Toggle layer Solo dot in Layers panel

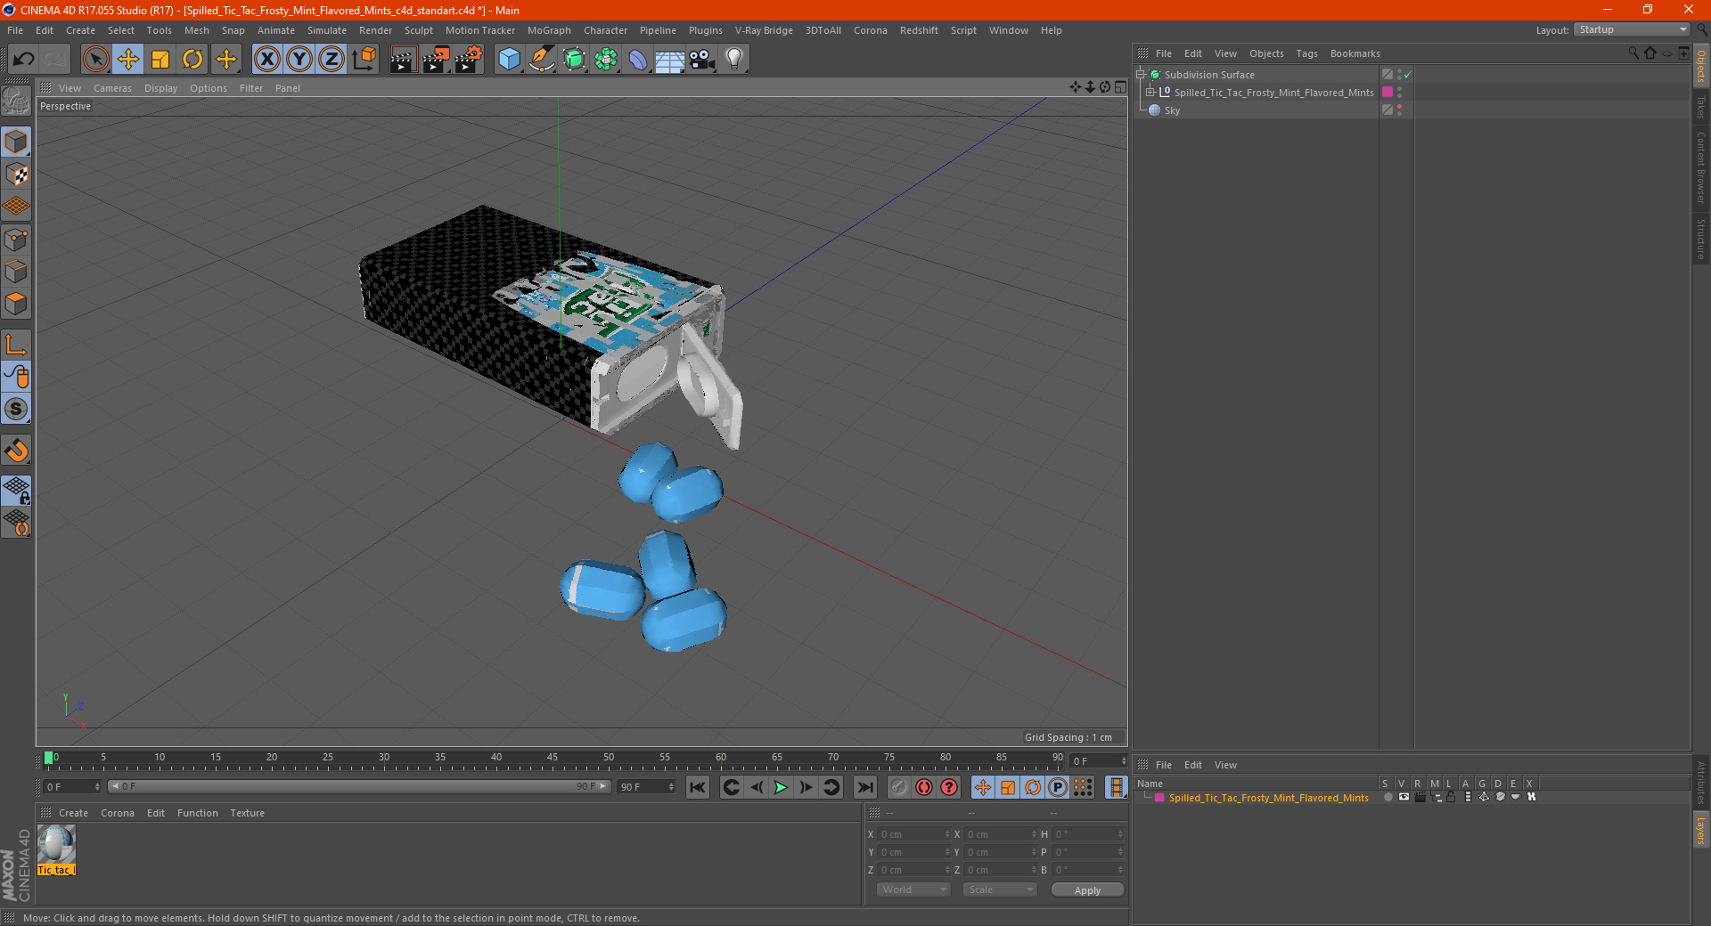pyautogui.click(x=1388, y=798)
